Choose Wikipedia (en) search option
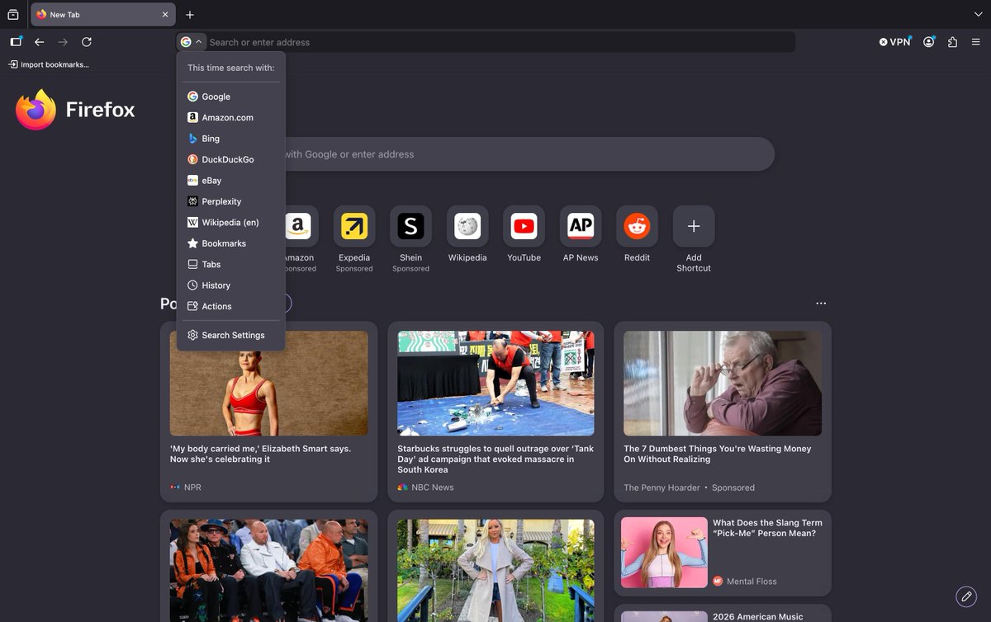This screenshot has width=991, height=622. tap(231, 223)
